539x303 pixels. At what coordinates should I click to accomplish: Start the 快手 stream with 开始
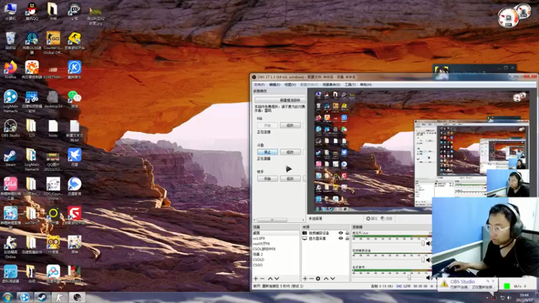[267, 178]
